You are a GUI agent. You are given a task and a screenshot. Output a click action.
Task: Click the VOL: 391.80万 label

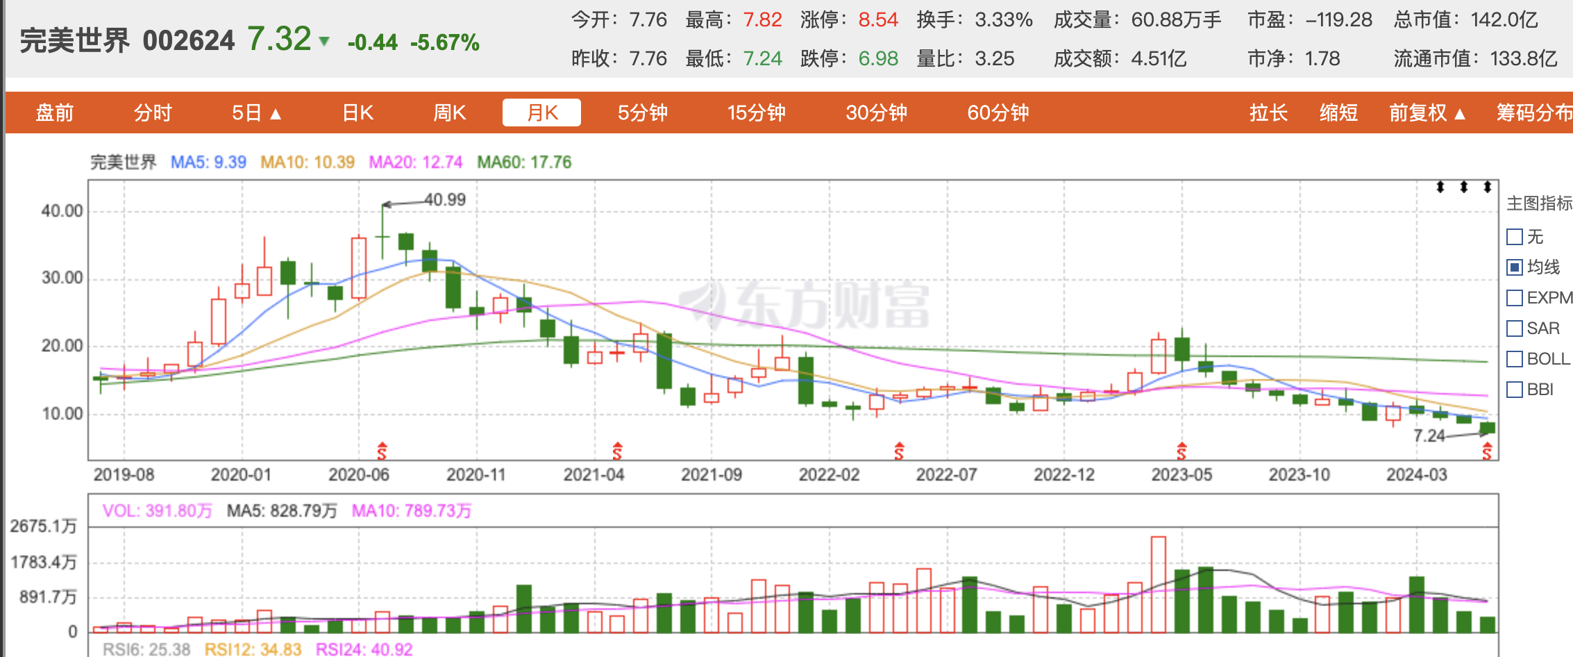point(158,511)
